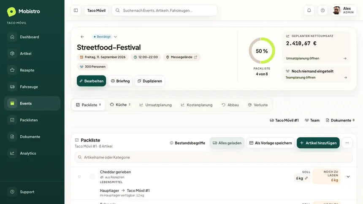
Task: Open the Dokumente link with counter
Action: point(340,120)
